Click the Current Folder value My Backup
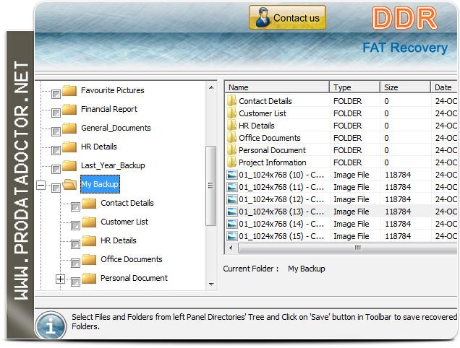 307,269
